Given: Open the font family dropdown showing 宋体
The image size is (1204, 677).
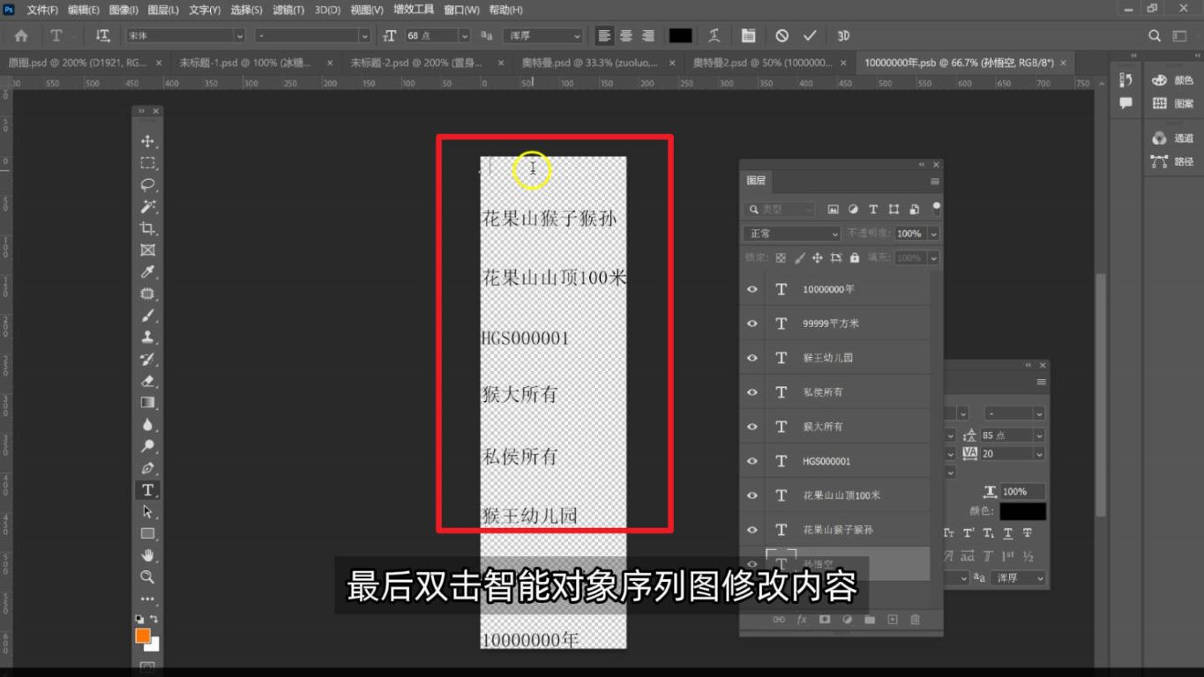Looking at the screenshot, I should point(184,35).
